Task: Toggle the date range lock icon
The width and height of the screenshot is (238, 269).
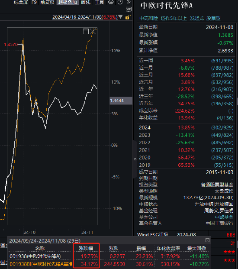Action: click(x=128, y=17)
